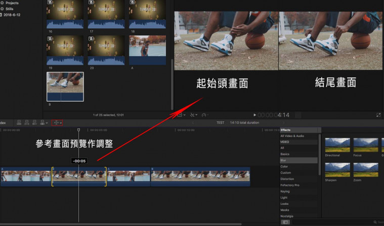Select the Distortion effects category
Image resolution: width=384 pixels, height=226 pixels.
(x=287, y=179)
